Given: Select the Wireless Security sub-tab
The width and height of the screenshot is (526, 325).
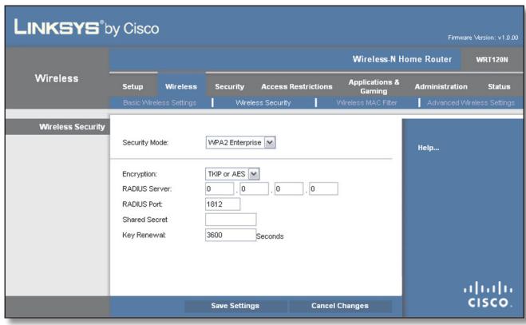Looking at the screenshot, I should pyautogui.click(x=263, y=103).
